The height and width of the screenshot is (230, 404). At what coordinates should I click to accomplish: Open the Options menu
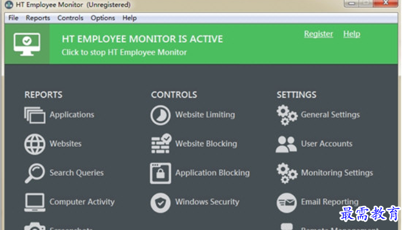click(x=103, y=18)
